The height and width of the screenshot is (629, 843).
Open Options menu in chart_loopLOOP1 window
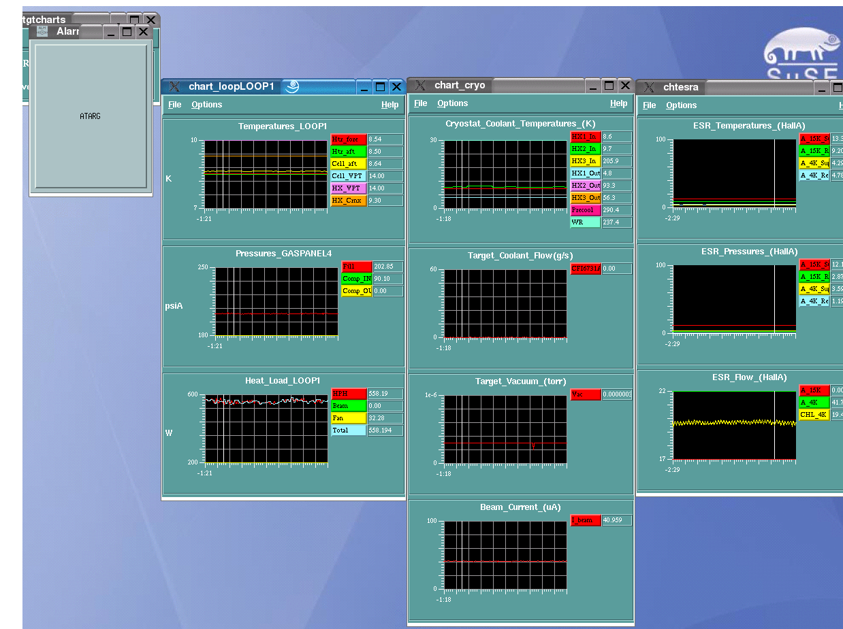tap(207, 105)
